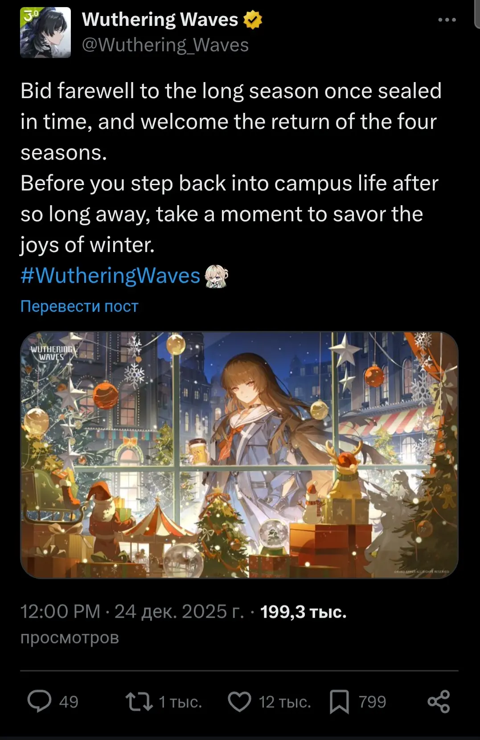The image size is (480, 740).
Task: Click the 1 тыс. reposts count
Action: click(x=180, y=702)
